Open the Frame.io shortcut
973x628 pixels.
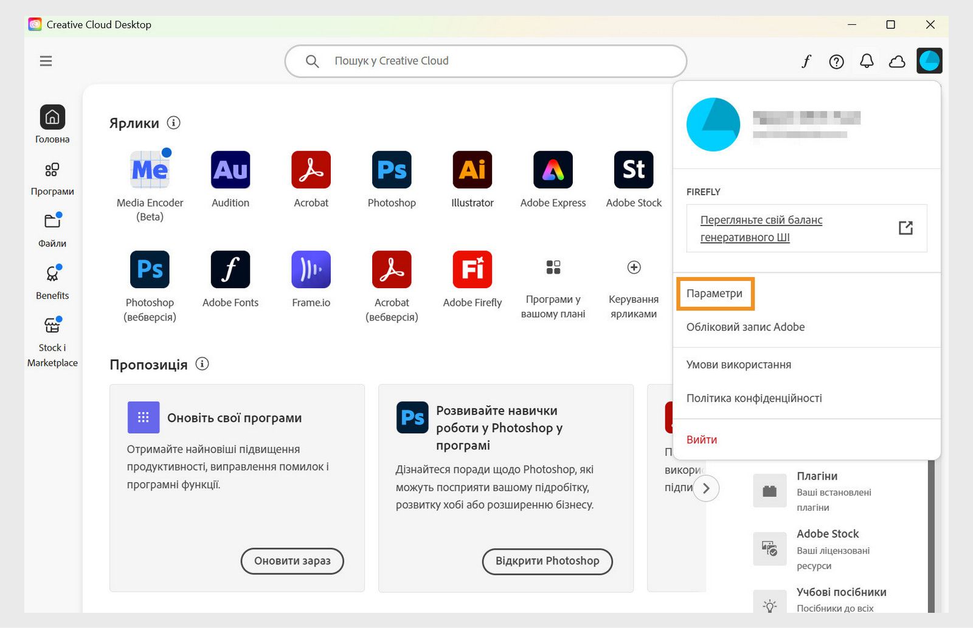click(x=311, y=269)
